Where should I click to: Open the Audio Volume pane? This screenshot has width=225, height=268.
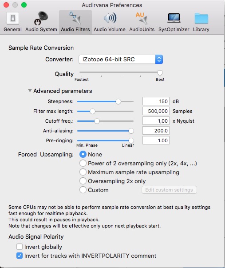pos(110,22)
